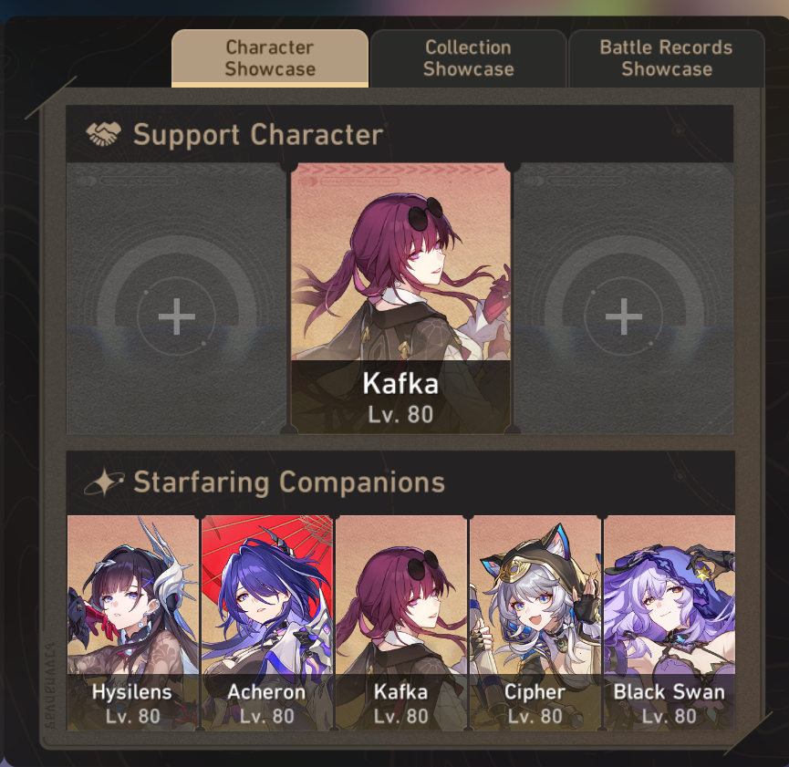Viewport: 789px width, 767px height.
Task: Select the Hysilens companion card
Action: [133, 623]
